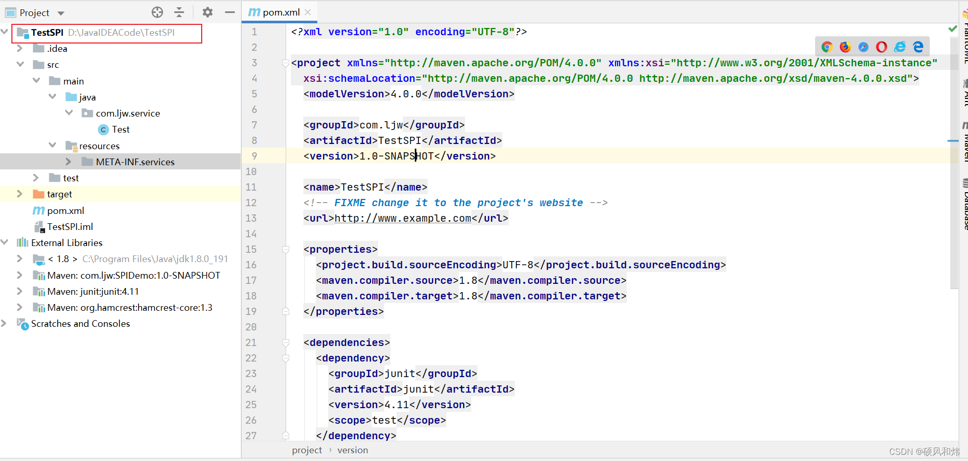
Task: Select Maven: com.ljw:SPIDemo:1.0-SNAPSHOT library
Action: click(x=134, y=276)
